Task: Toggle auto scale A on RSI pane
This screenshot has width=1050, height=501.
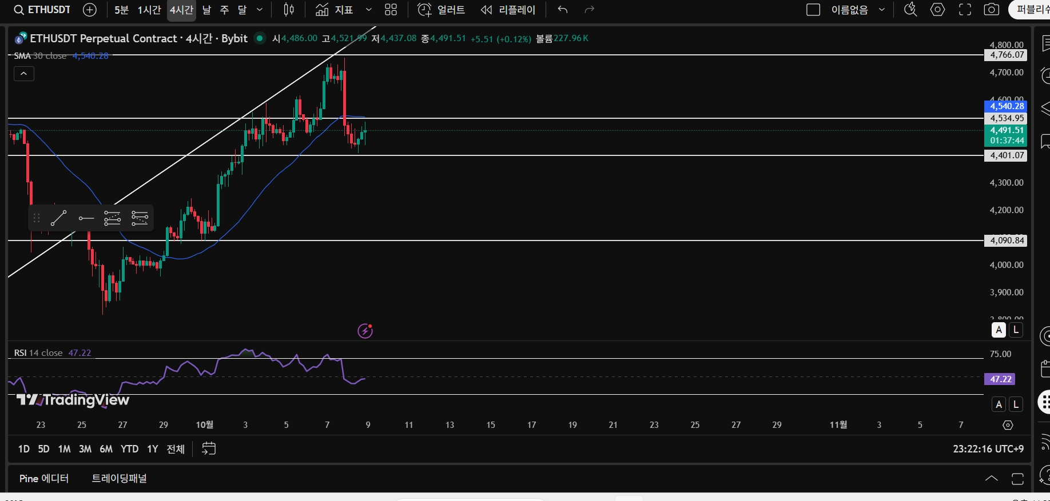Action: coord(999,404)
